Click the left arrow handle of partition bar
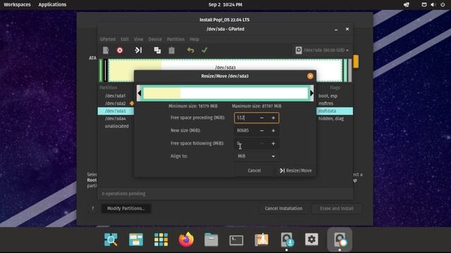 pyautogui.click(x=140, y=93)
